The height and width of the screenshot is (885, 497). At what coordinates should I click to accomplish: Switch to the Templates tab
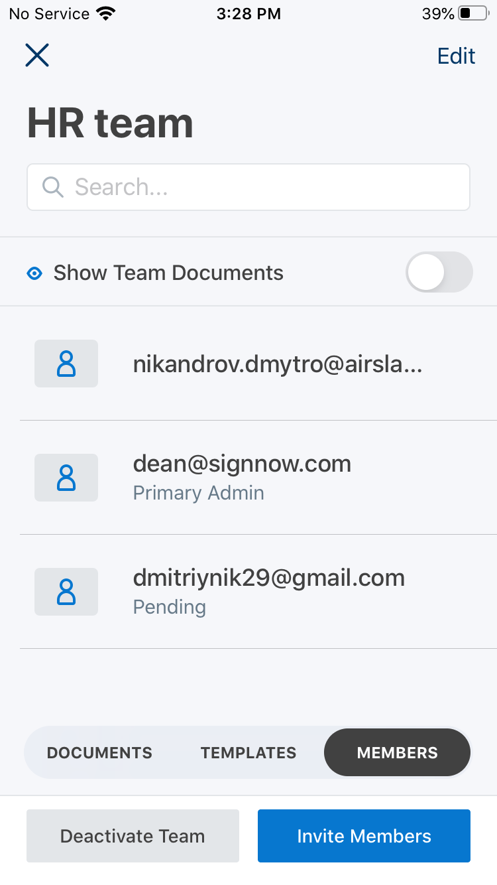pos(248,753)
